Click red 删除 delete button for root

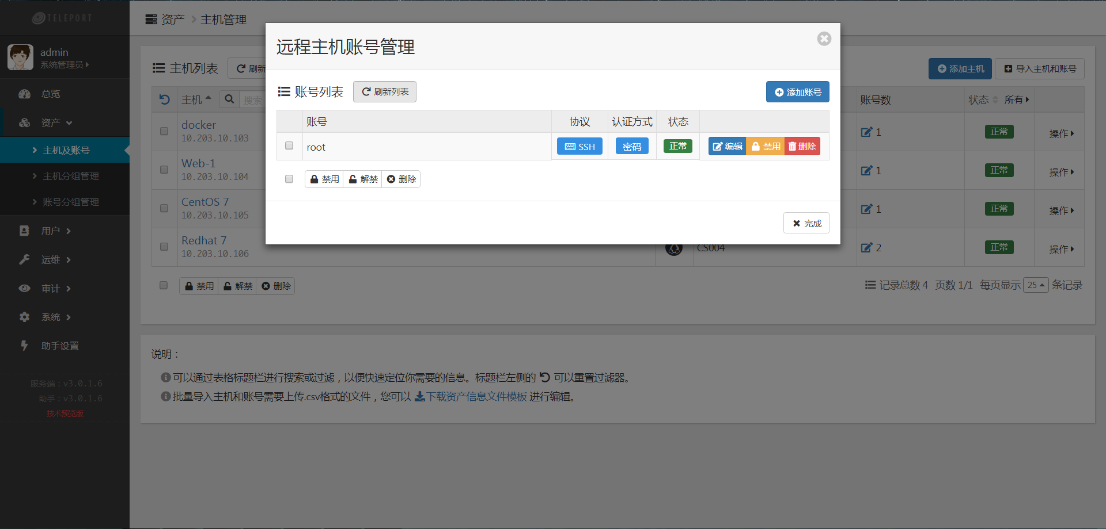point(802,147)
